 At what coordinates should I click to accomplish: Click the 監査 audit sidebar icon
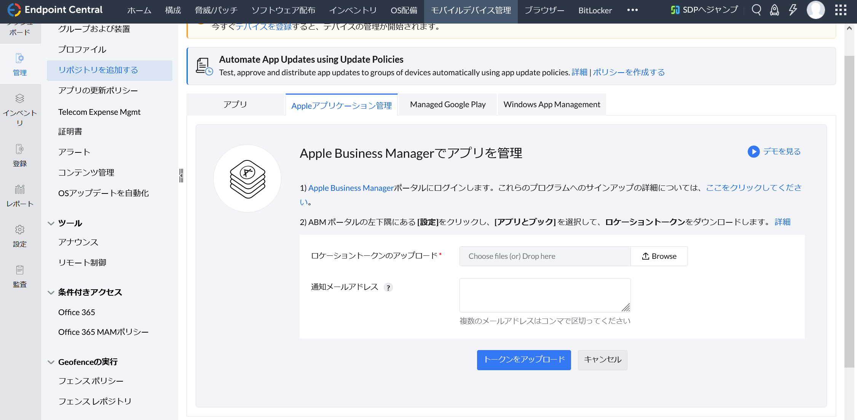pos(20,276)
